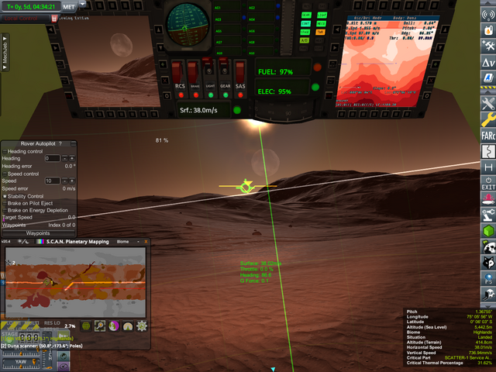Click the green cube toolbar icon

(487, 231)
